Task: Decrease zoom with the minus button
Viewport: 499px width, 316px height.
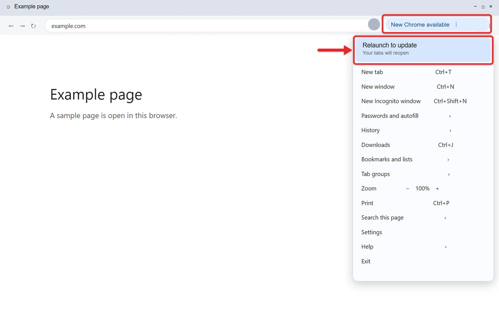Action: tap(408, 188)
